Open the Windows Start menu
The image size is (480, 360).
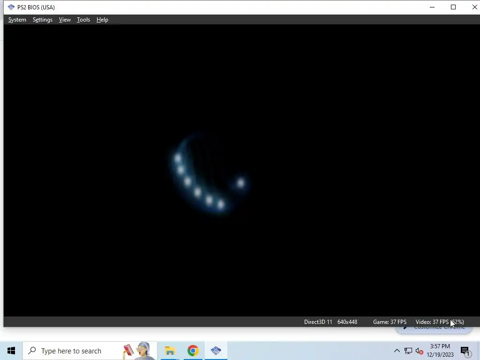pyautogui.click(x=11, y=351)
